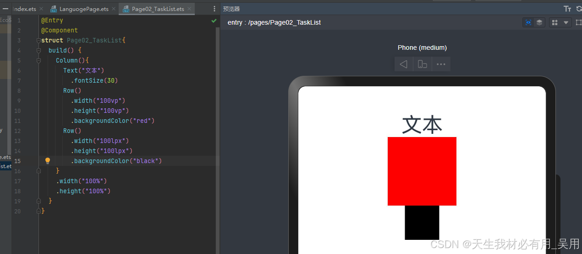Click the frame outline icon at previewer right edge

pyautogui.click(x=579, y=22)
